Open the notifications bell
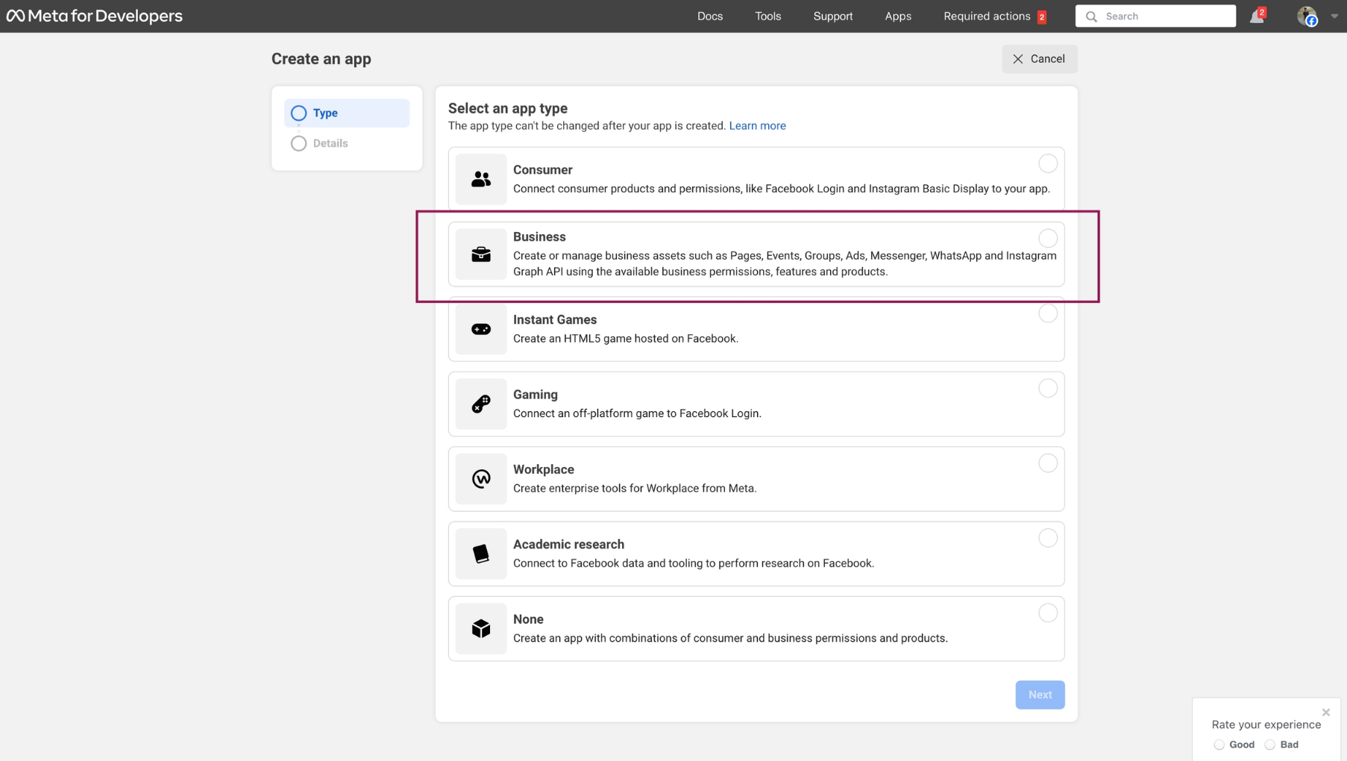The image size is (1347, 761). (x=1257, y=16)
